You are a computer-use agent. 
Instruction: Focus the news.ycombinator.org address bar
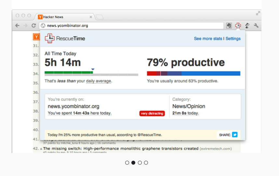point(131,26)
